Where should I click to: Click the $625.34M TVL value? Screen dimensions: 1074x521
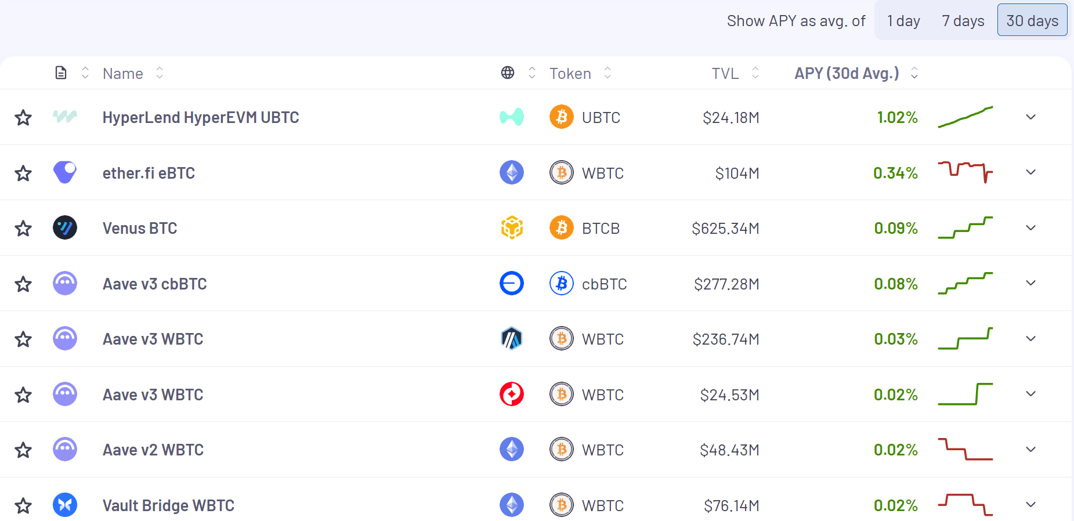click(x=725, y=229)
